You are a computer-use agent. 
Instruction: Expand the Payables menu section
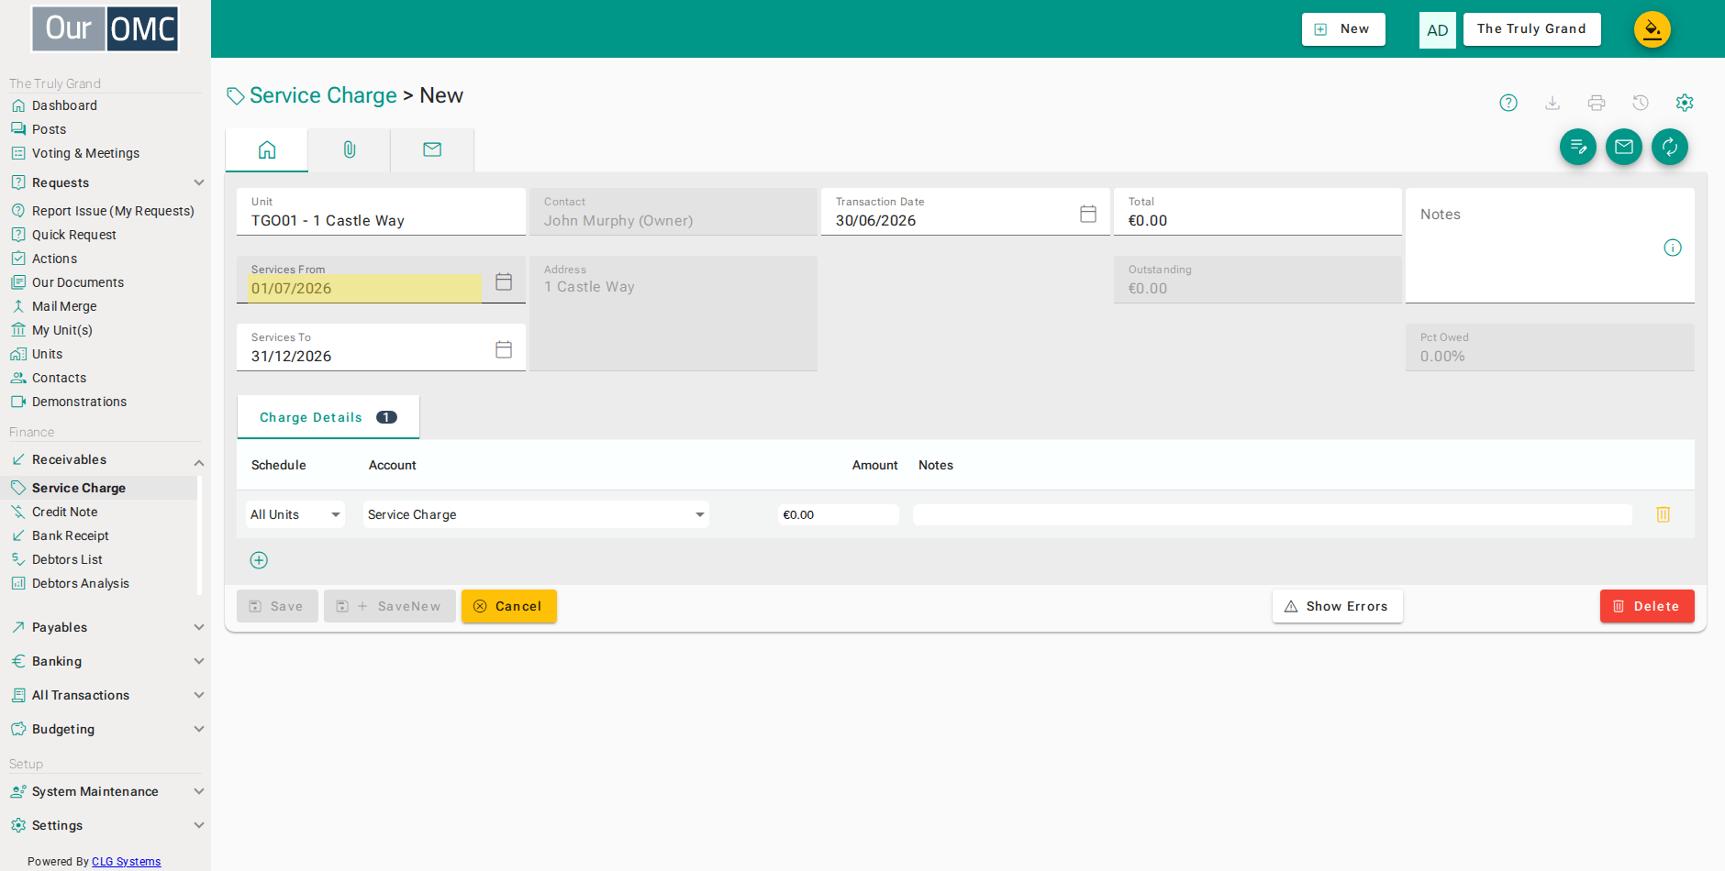coord(106,627)
